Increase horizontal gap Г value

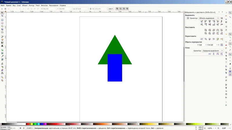coord(207,45)
